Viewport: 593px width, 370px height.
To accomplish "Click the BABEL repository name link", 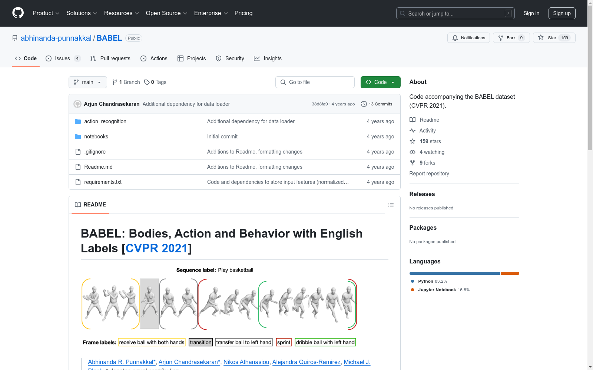I will click(x=109, y=38).
